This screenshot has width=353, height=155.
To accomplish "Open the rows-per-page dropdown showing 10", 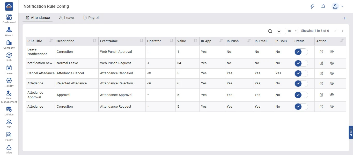I will [292, 31].
